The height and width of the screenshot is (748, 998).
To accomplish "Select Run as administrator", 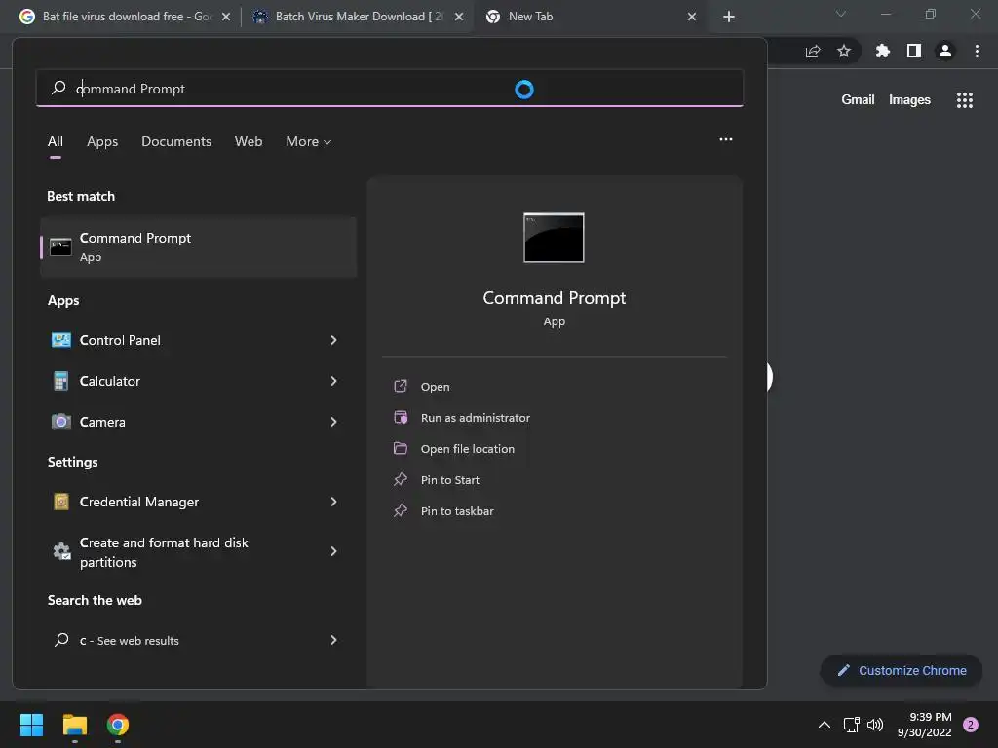I will pyautogui.click(x=475, y=417).
